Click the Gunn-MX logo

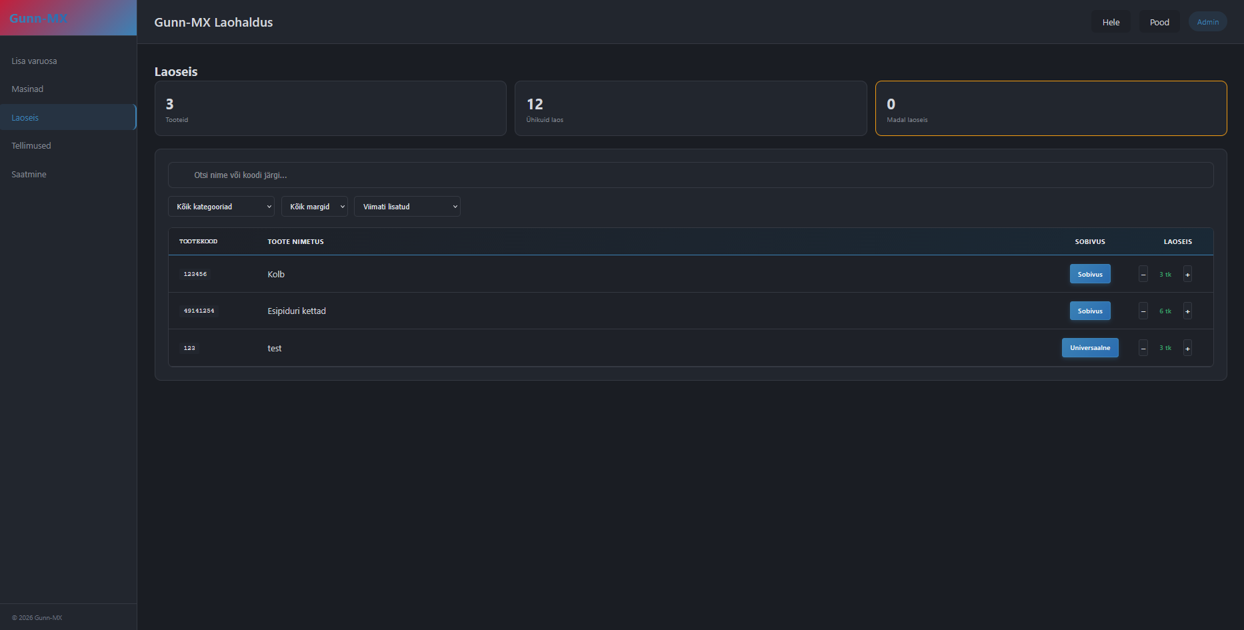click(x=39, y=18)
